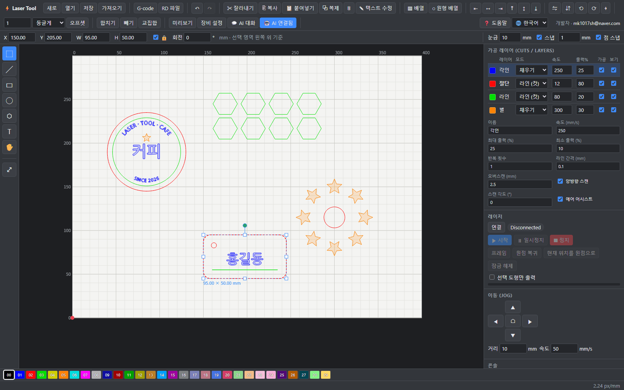
Task: Select the polygon hexagon tool
Action: 9,116
